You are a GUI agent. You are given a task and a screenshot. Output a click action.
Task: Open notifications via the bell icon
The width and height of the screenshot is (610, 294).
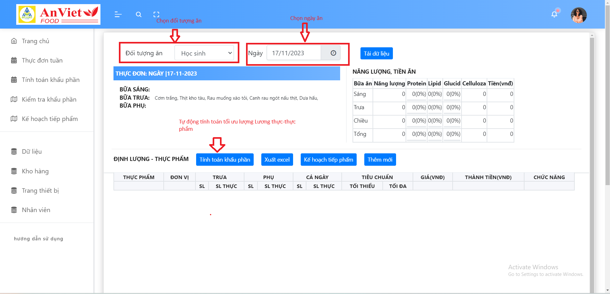coord(554,14)
